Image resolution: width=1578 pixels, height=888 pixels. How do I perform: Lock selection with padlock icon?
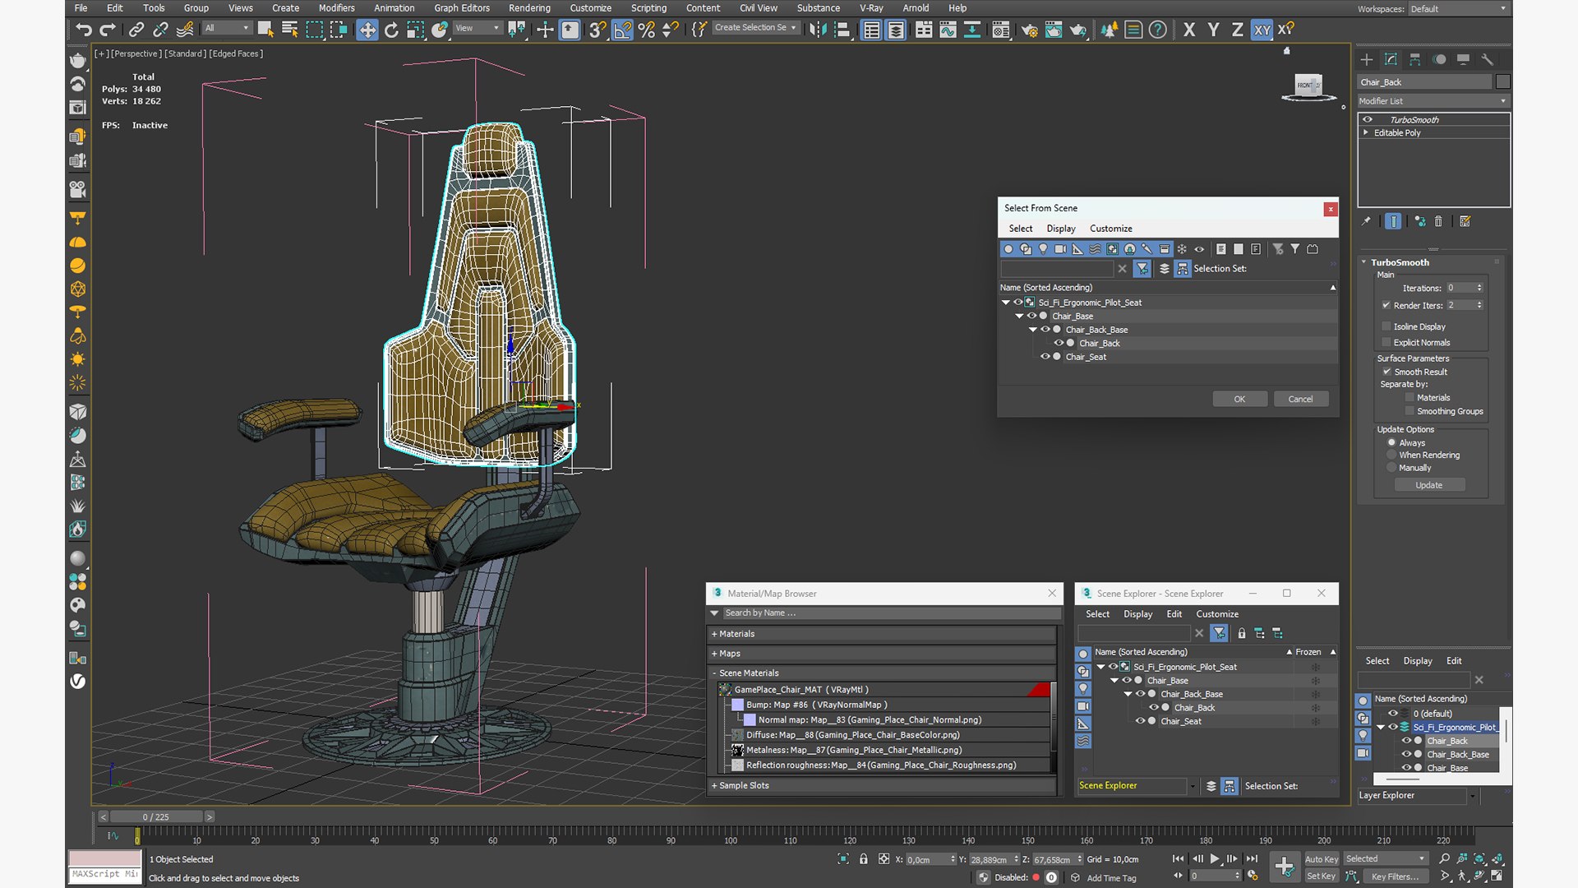(x=863, y=859)
